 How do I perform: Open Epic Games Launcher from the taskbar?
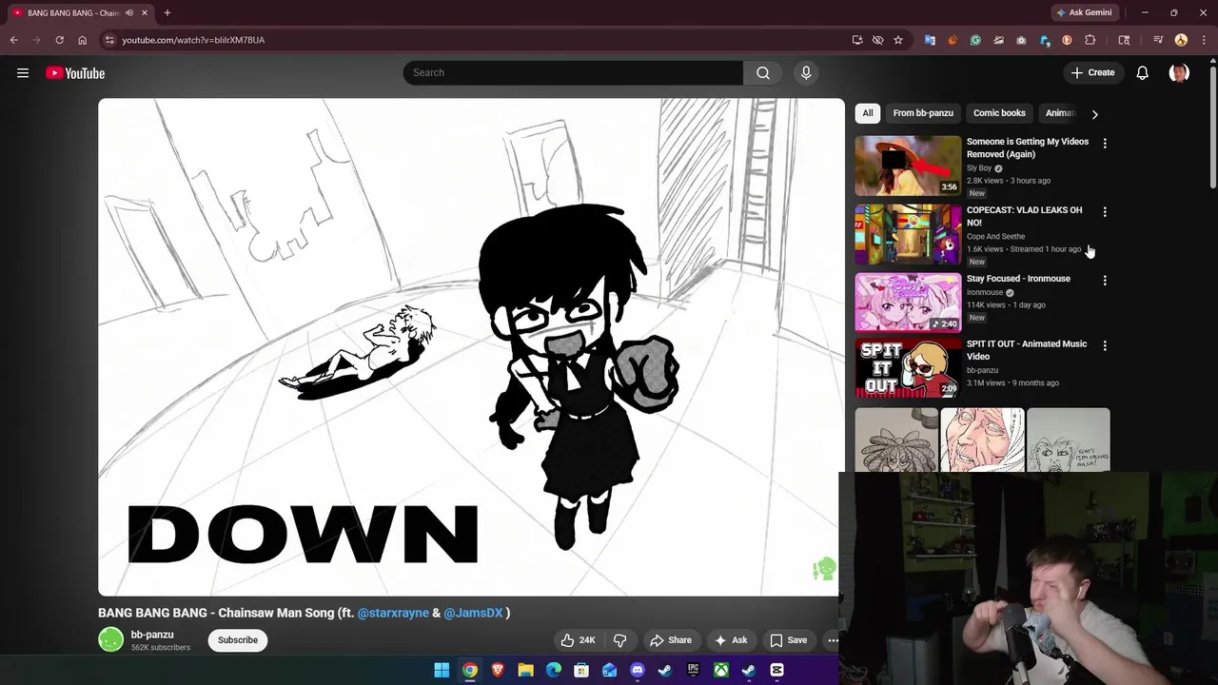pyautogui.click(x=694, y=670)
